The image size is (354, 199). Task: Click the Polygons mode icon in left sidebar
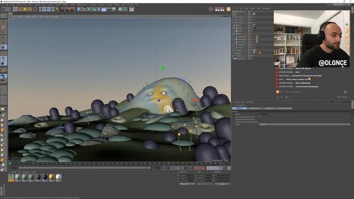pos(3,47)
